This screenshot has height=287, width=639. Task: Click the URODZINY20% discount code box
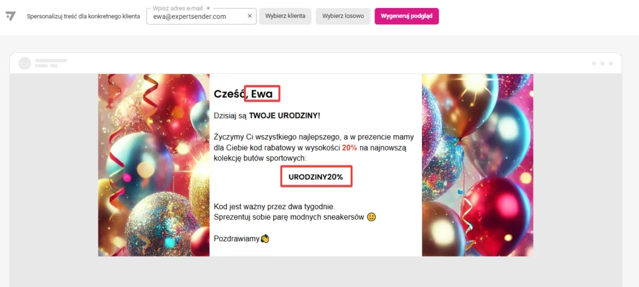316,176
